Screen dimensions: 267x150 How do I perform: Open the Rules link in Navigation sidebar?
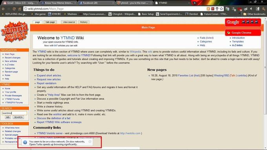[7, 75]
